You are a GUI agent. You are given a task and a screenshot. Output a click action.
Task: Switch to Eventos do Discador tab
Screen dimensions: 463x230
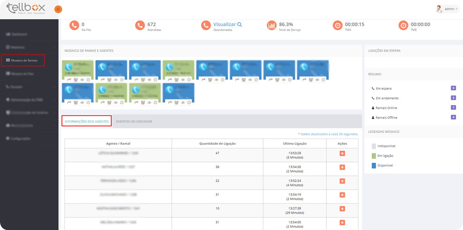134,122
